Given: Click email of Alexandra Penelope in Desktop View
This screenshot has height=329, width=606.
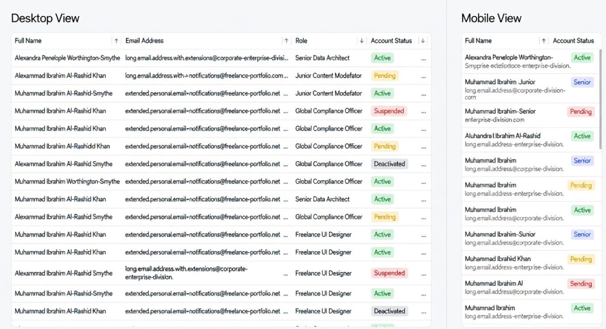Looking at the screenshot, I should pyautogui.click(x=207, y=58).
